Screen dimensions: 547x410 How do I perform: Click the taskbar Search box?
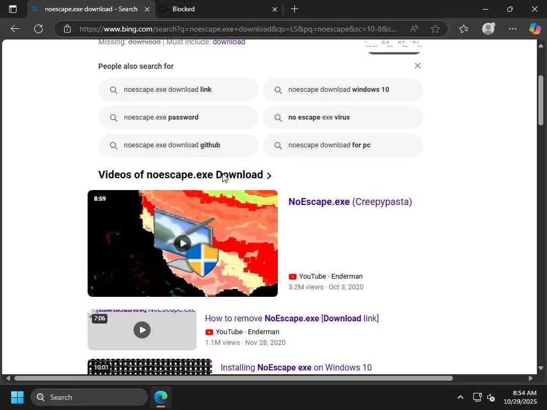tap(89, 397)
